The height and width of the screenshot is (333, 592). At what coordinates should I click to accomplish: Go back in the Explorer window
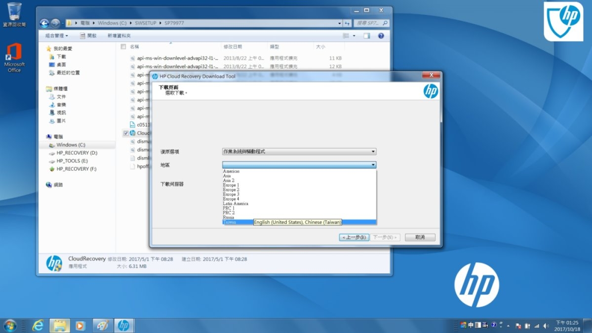click(x=44, y=23)
